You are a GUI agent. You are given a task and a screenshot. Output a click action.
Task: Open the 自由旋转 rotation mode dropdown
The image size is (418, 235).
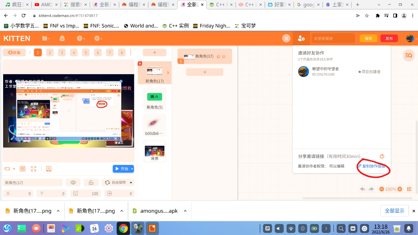pos(118,183)
